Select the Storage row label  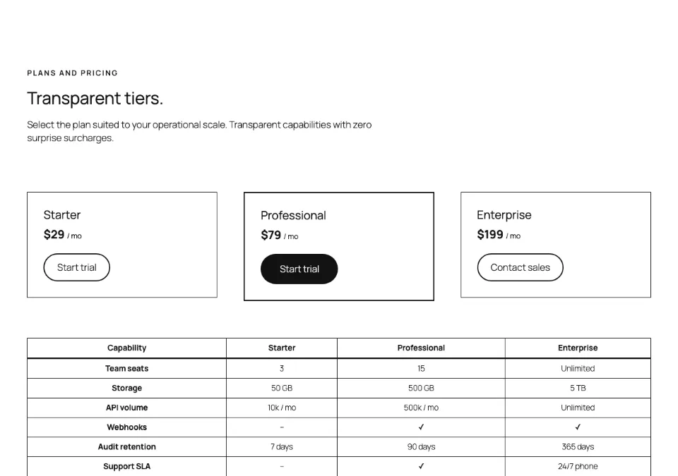click(x=126, y=388)
